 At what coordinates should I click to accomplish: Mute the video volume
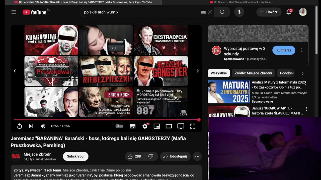(x=43, y=126)
